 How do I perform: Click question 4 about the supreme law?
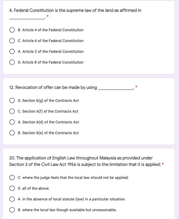point(75,11)
